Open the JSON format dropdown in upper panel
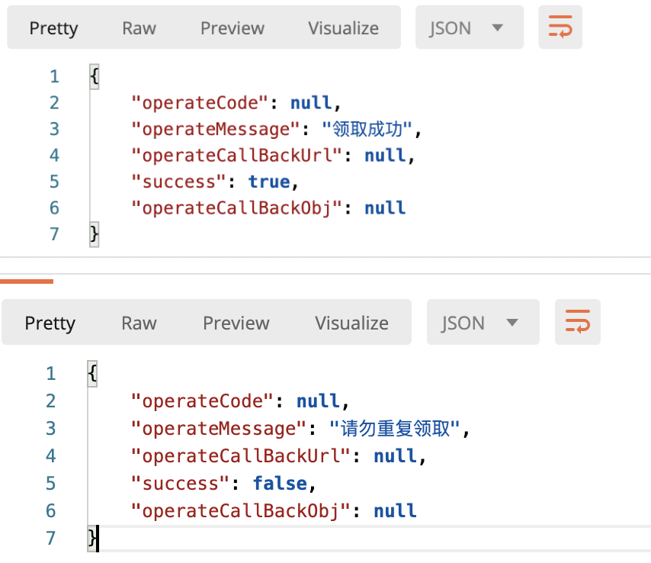The image size is (651, 563). tap(469, 28)
